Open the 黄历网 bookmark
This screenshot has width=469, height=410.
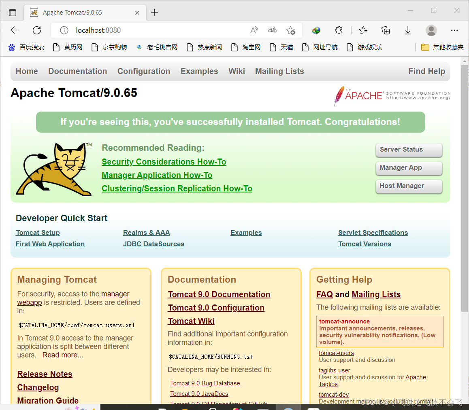coord(68,47)
